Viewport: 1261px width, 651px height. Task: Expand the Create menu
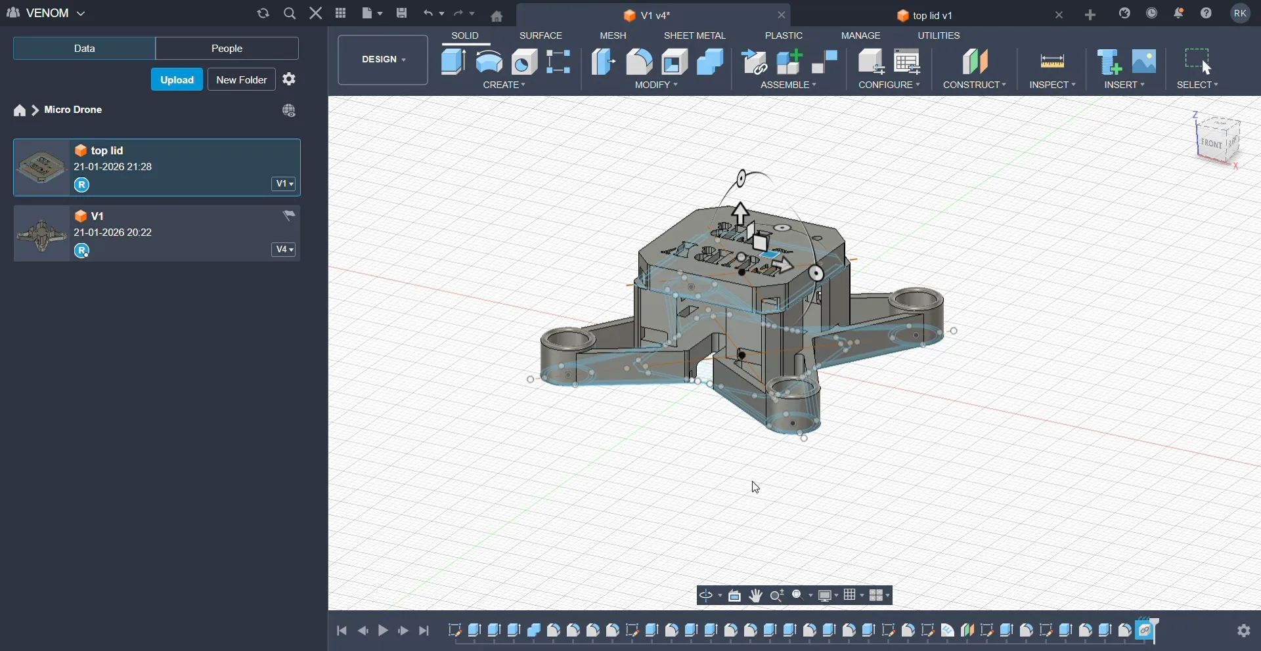point(504,85)
